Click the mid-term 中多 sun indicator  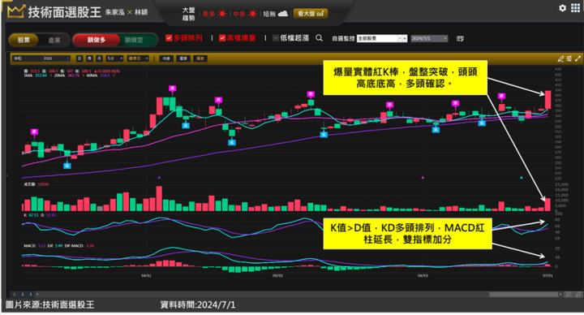pos(253,14)
